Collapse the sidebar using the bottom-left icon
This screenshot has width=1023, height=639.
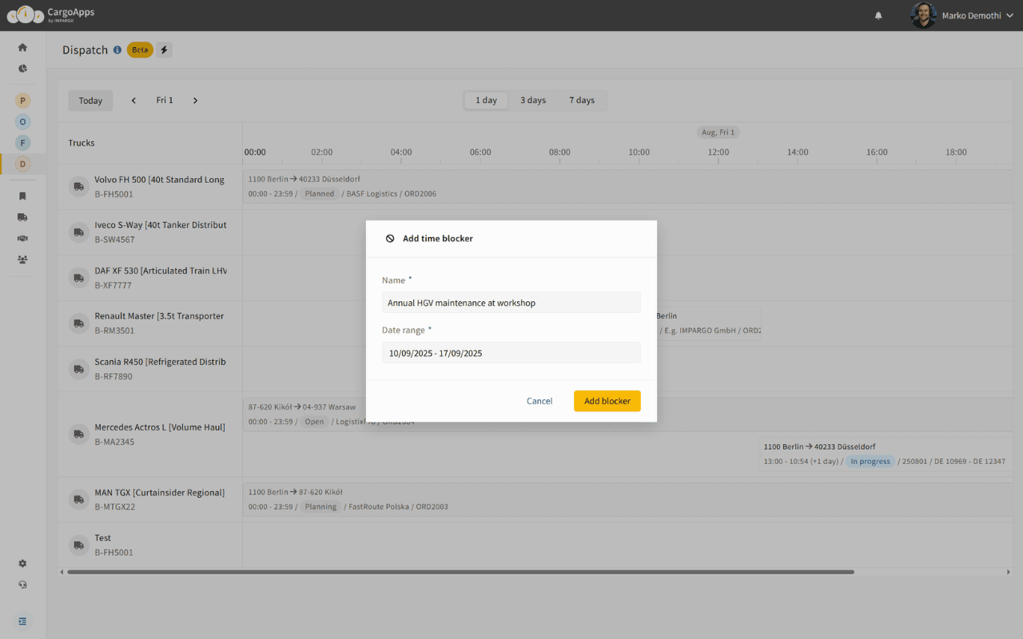[22, 621]
